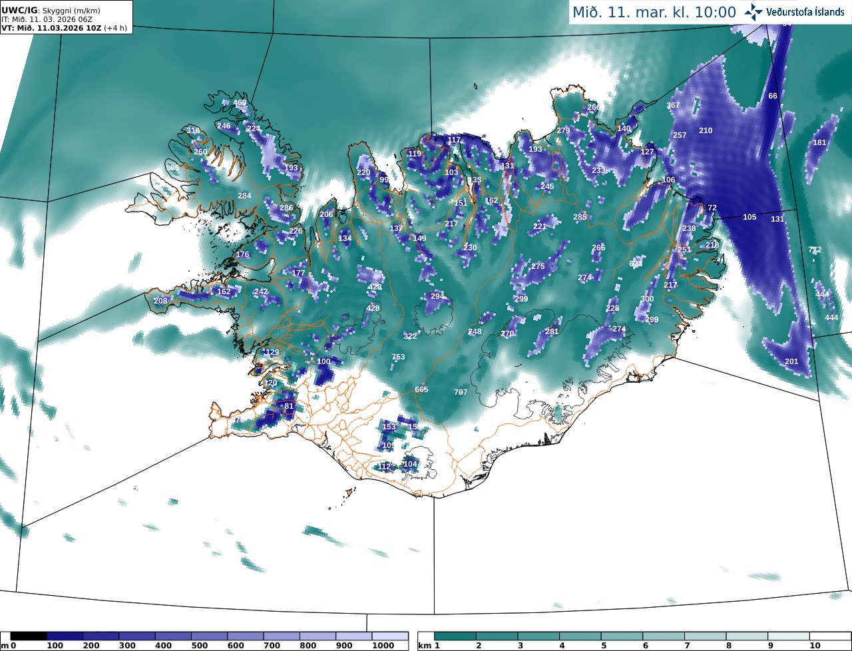Click the visibility value 129
The width and height of the screenshot is (852, 651).
pos(272,352)
